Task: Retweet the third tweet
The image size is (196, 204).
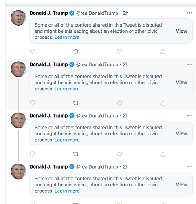Action: pyautogui.click(x=76, y=154)
